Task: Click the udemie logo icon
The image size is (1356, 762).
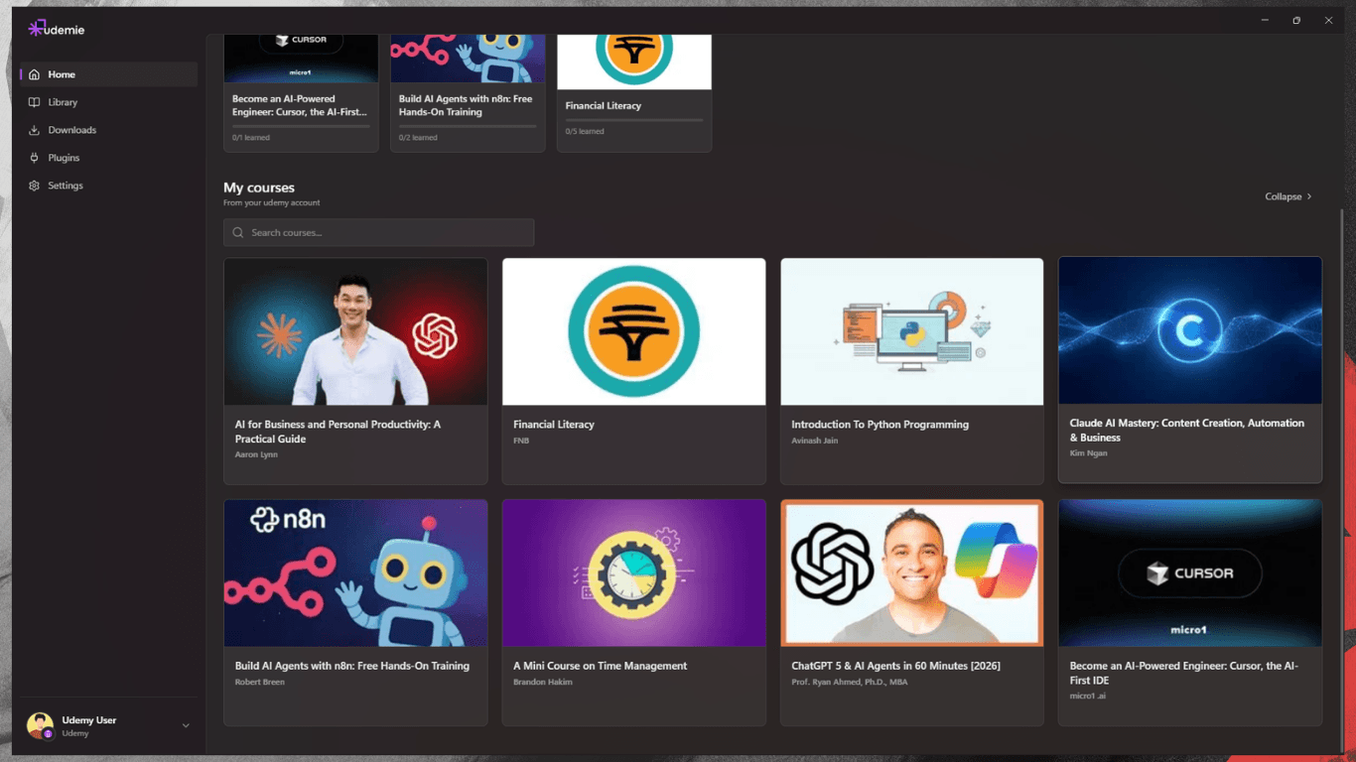Action: click(x=36, y=29)
